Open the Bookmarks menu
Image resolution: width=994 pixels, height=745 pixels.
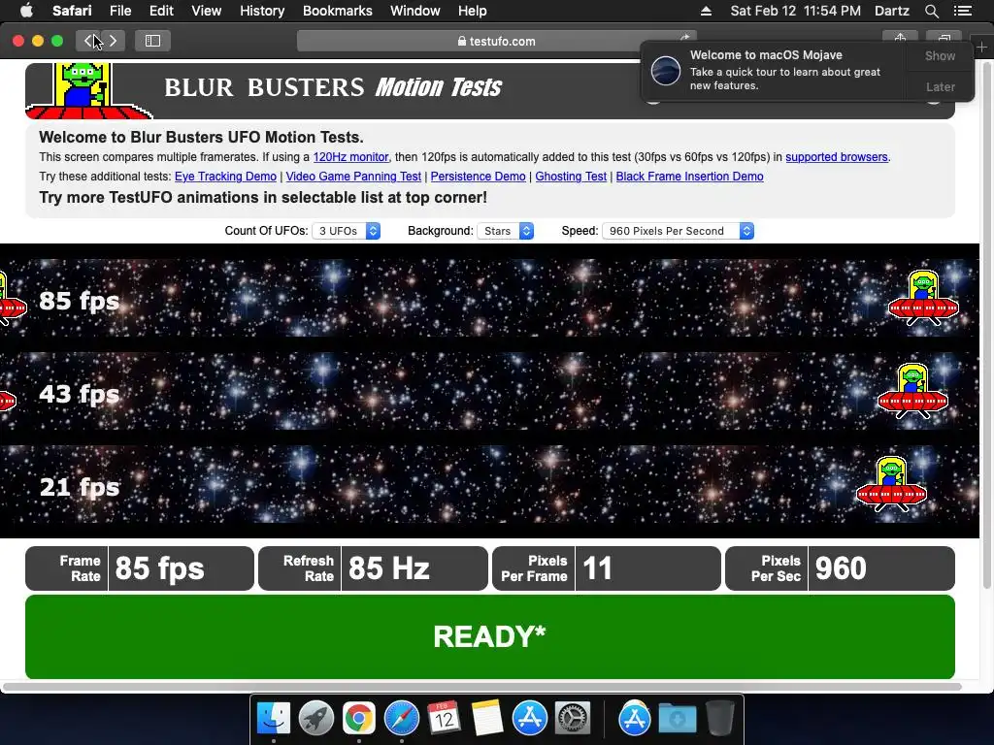[337, 11]
